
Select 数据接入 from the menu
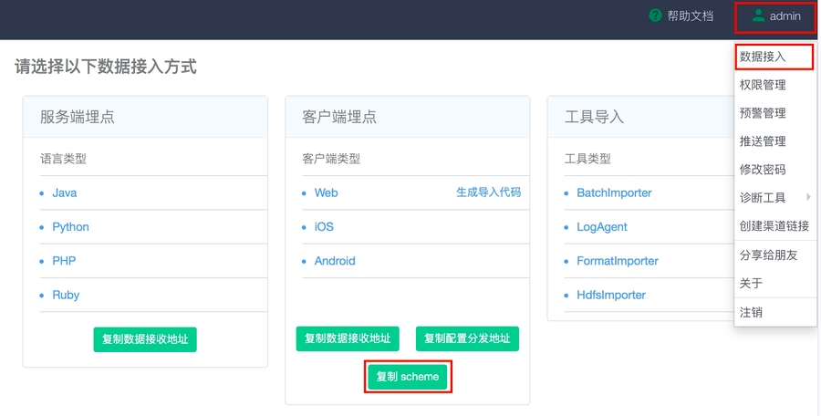click(763, 57)
